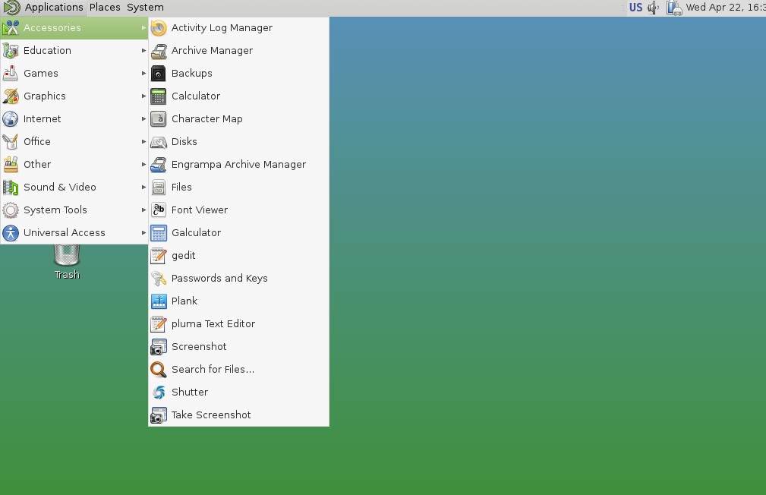Open the Places menu
The image size is (766, 495).
[x=105, y=8]
